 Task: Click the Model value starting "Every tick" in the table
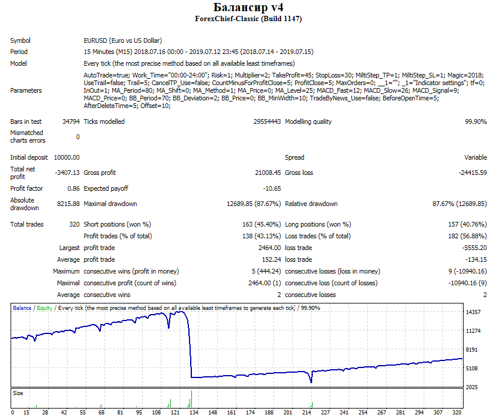[x=189, y=63]
